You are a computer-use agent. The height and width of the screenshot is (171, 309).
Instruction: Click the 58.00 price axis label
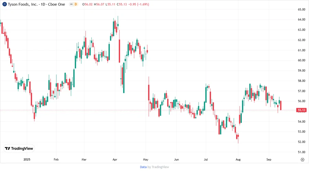click(x=301, y=81)
